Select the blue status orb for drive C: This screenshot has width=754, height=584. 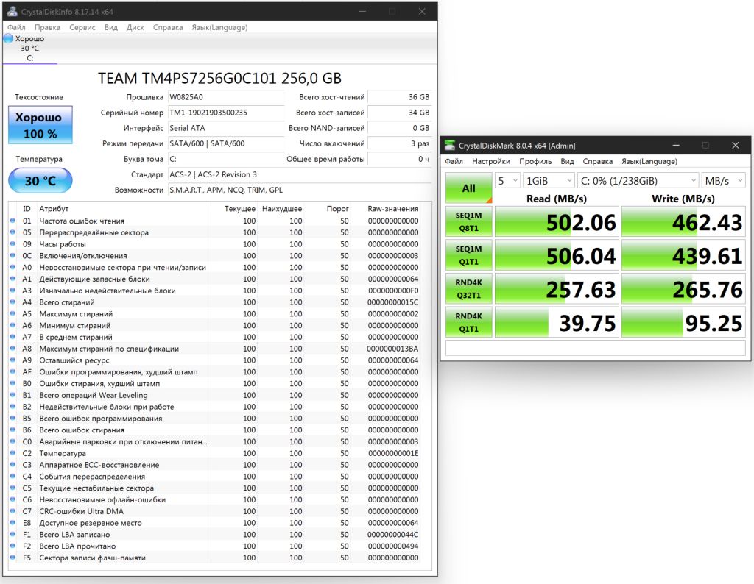coord(8,38)
